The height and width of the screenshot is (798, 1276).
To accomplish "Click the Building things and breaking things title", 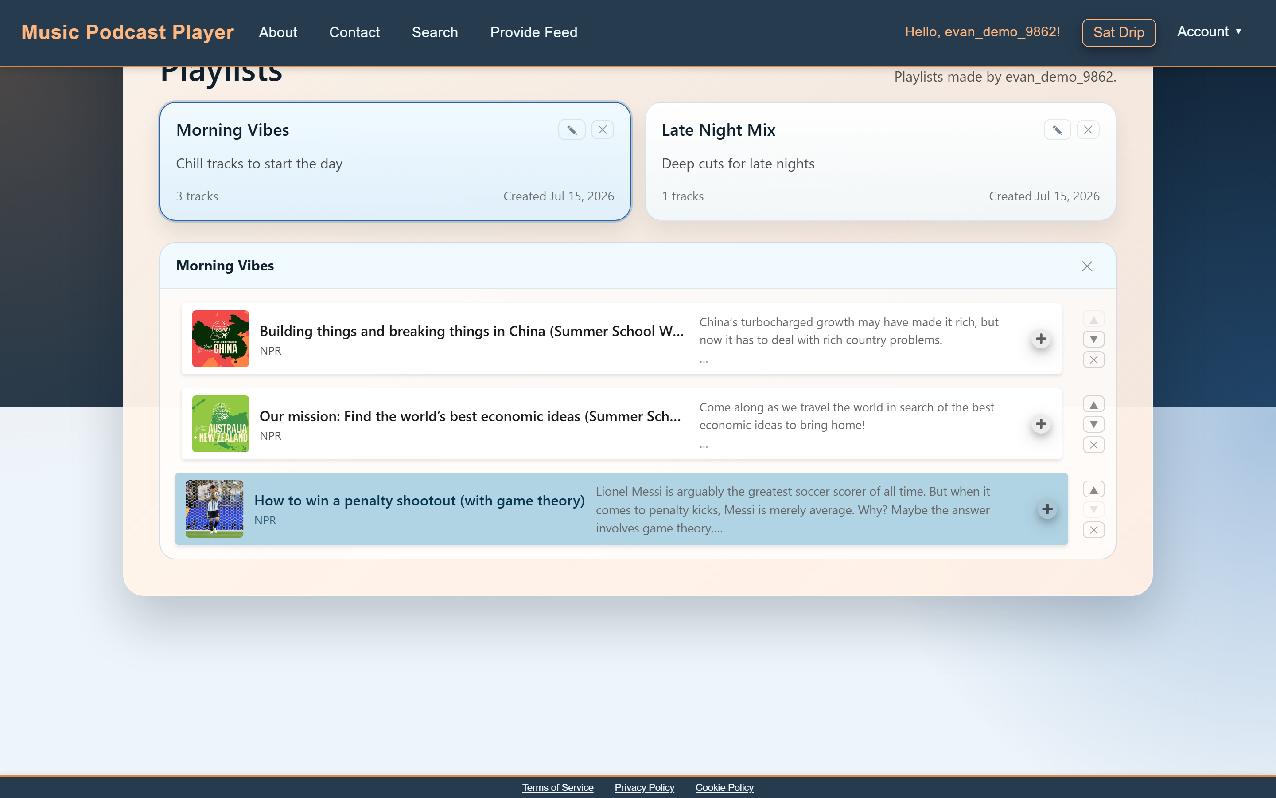I will coord(471,331).
